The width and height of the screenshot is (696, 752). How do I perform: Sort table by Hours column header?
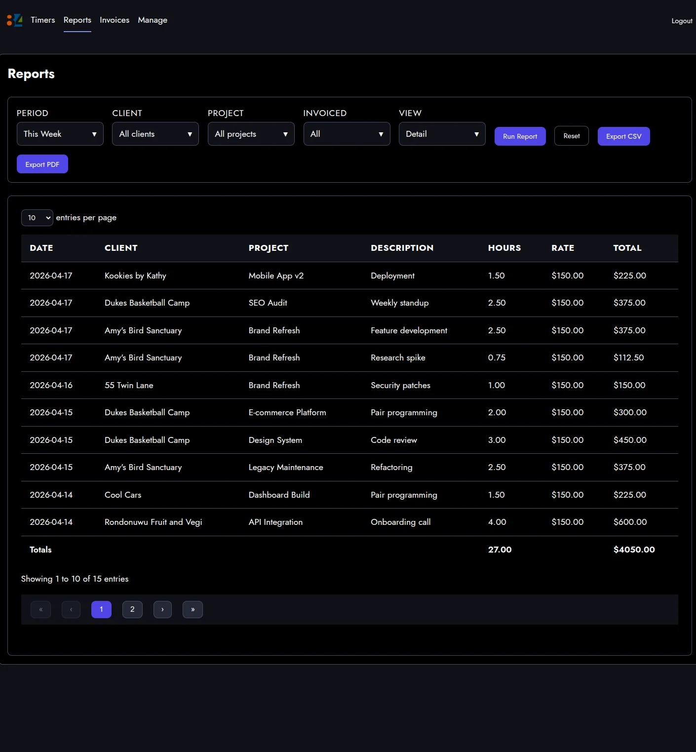tap(504, 248)
